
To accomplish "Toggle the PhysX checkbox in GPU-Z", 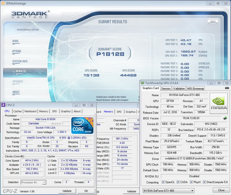I will click(x=191, y=182).
